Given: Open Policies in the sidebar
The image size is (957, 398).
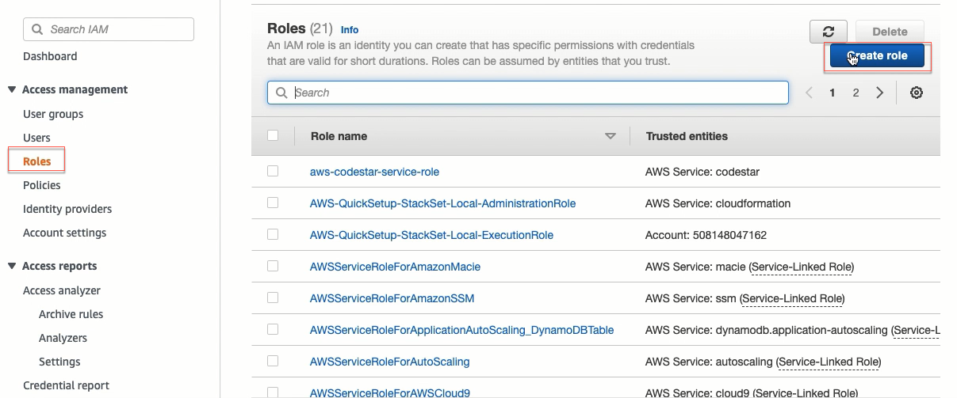Looking at the screenshot, I should (x=42, y=185).
